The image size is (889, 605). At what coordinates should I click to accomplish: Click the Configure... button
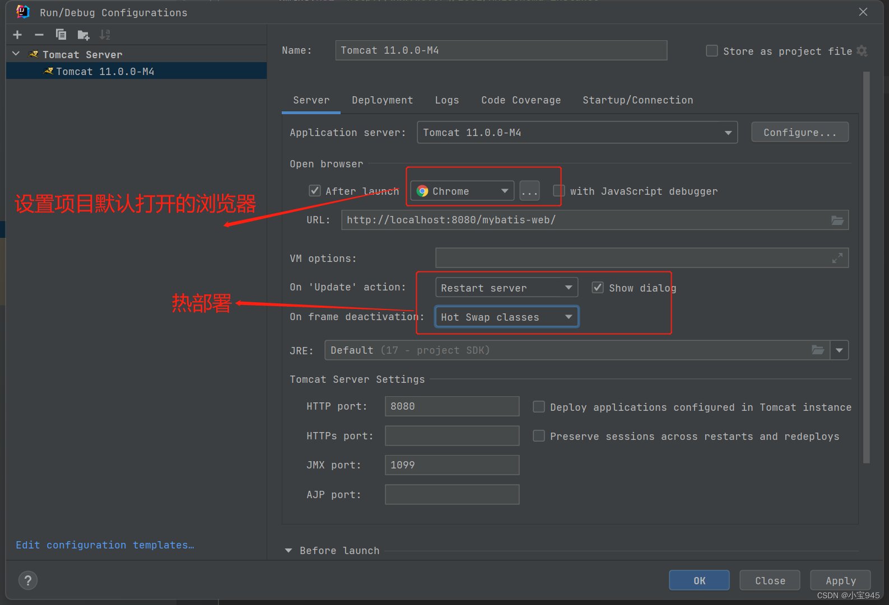pos(800,132)
